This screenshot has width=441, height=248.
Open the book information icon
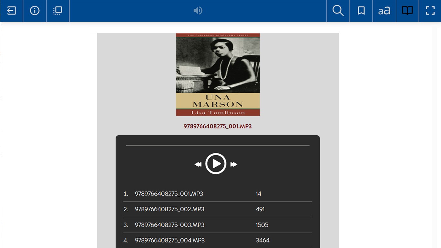pos(35,11)
